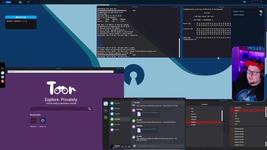267x150 pixels.
Task: Click the Computer file list scrollbar
Action: coord(222,116)
